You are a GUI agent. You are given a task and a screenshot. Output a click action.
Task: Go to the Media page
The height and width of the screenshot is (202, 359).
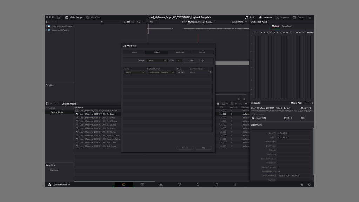pos(124,184)
